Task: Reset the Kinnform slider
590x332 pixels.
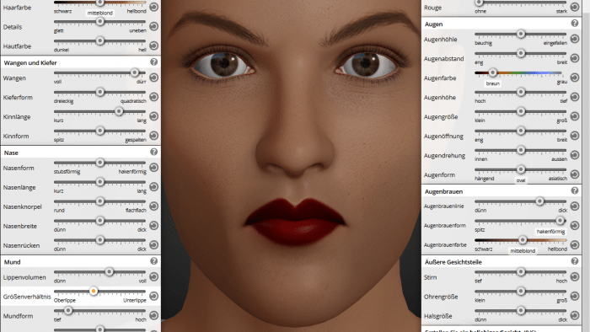Action: coord(154,136)
